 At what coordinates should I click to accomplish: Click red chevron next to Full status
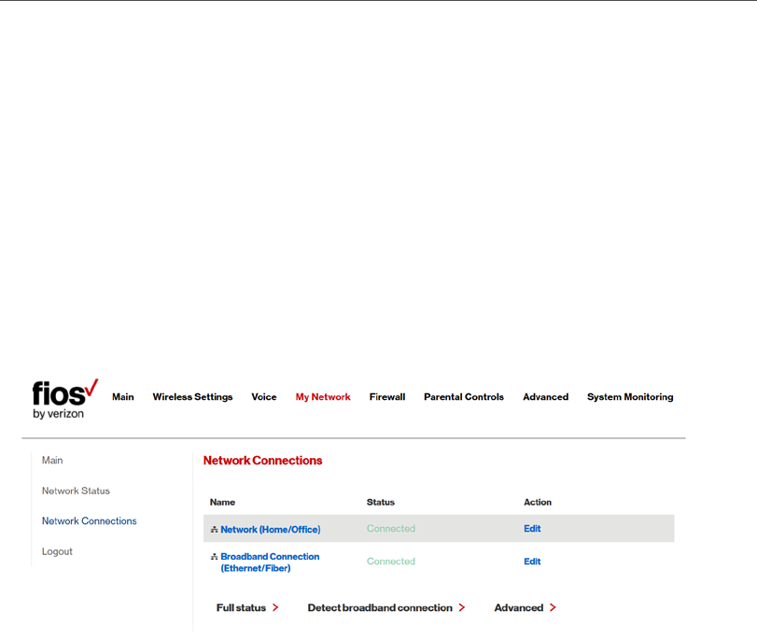point(275,607)
